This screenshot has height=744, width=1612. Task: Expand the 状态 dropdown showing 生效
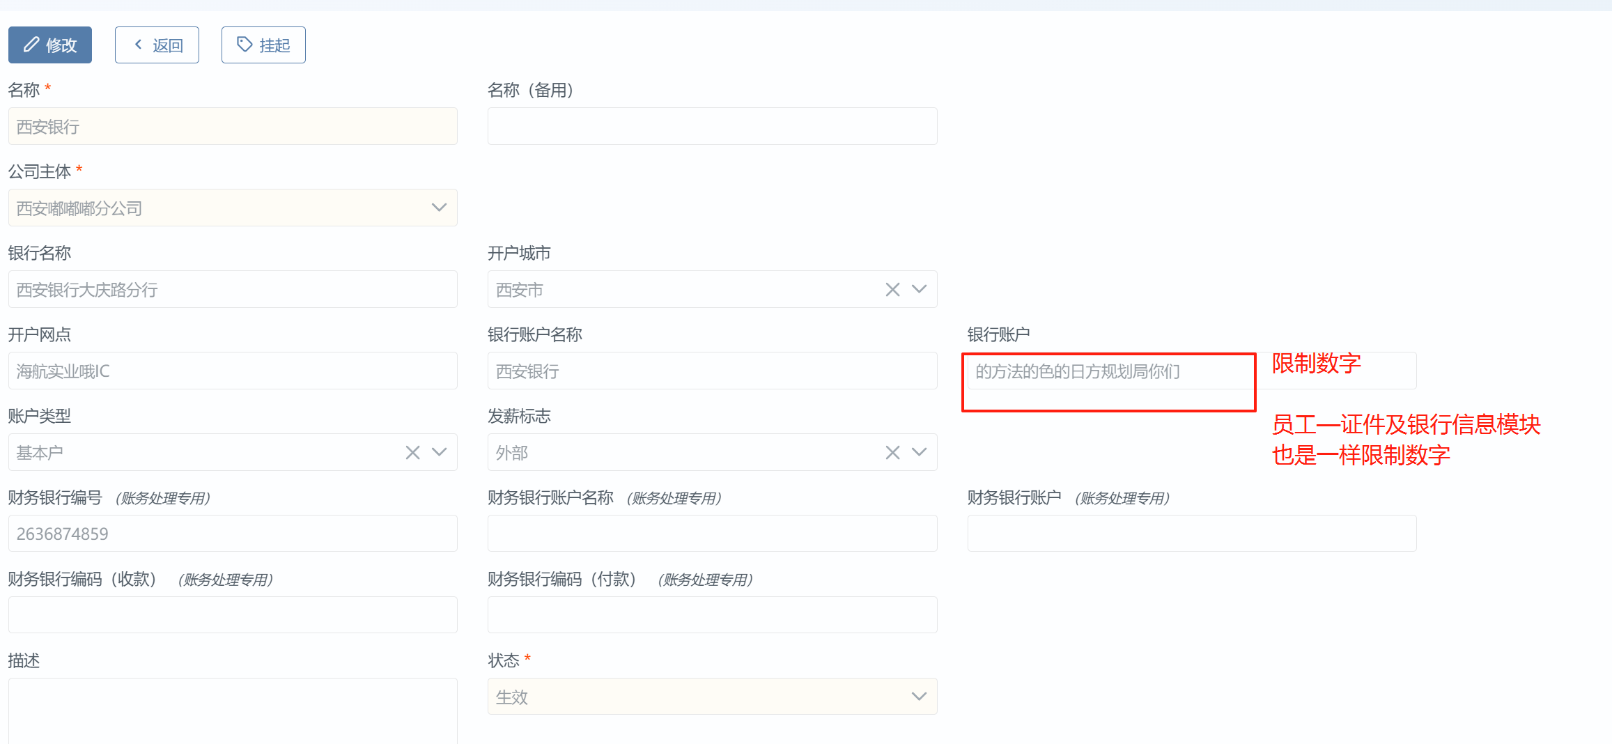click(919, 697)
